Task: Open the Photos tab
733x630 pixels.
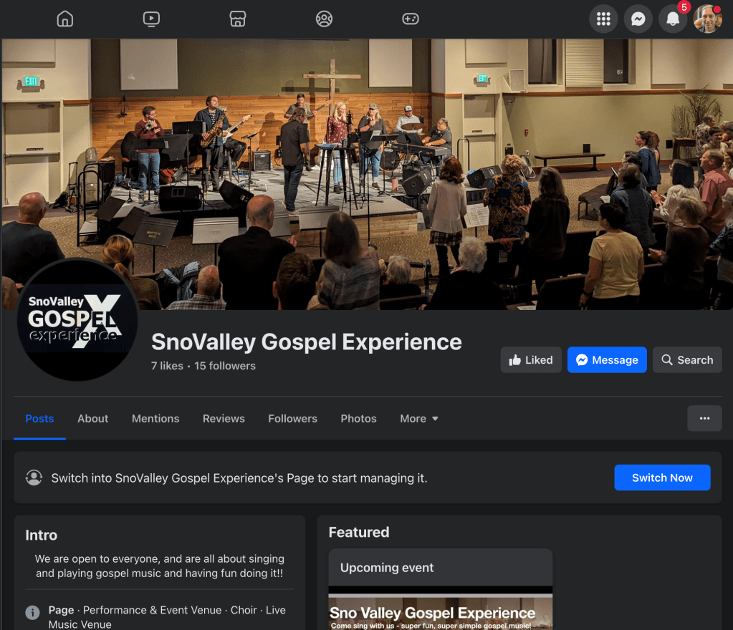Action: click(x=358, y=418)
